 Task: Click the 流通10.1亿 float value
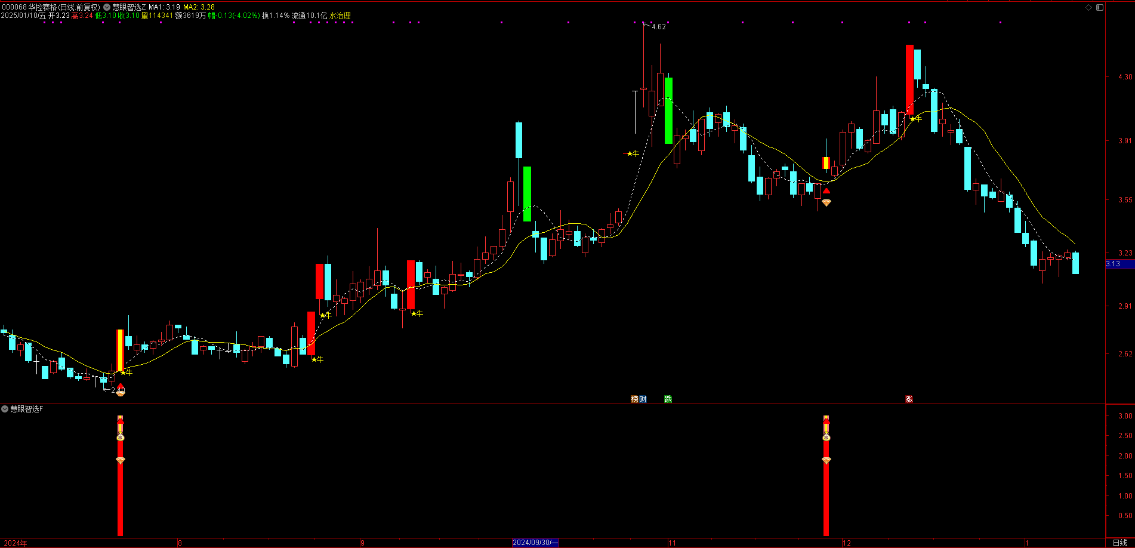click(x=309, y=16)
